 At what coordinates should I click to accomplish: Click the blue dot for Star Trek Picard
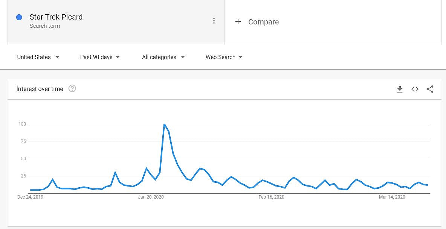pyautogui.click(x=19, y=17)
